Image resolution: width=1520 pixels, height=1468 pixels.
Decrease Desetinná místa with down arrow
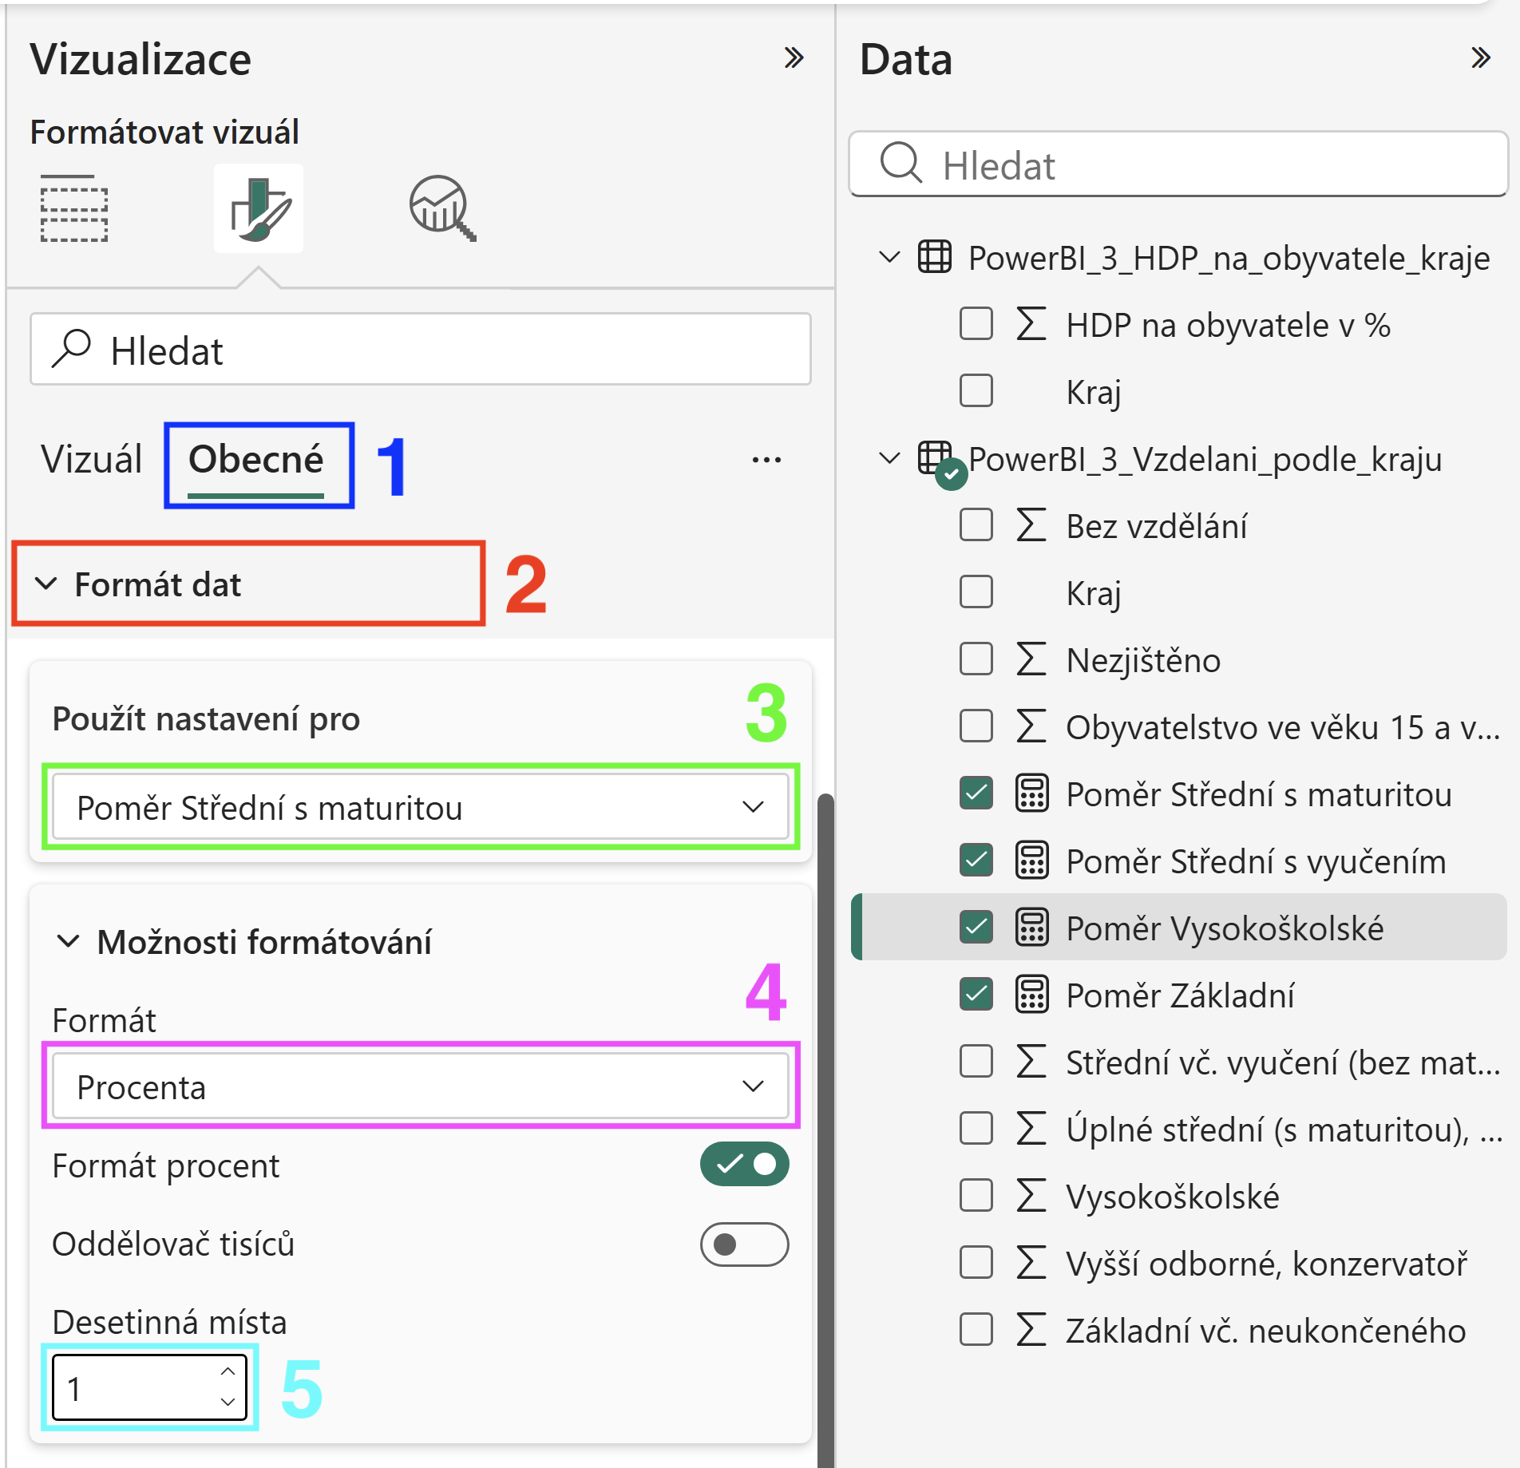(228, 1402)
